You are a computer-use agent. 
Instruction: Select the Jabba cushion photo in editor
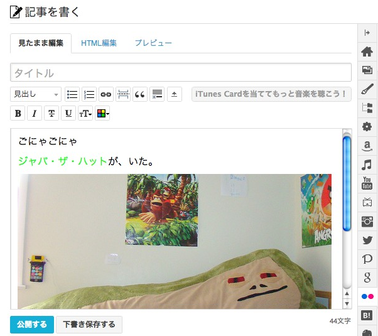(175, 241)
